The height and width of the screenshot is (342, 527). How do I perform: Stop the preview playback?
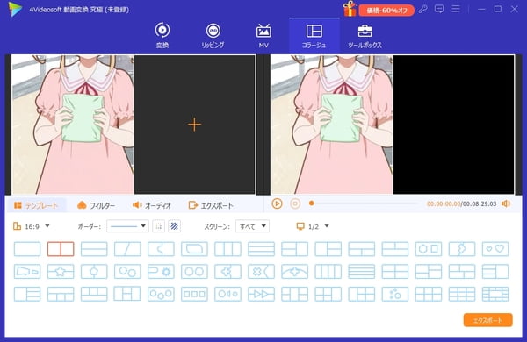click(295, 203)
